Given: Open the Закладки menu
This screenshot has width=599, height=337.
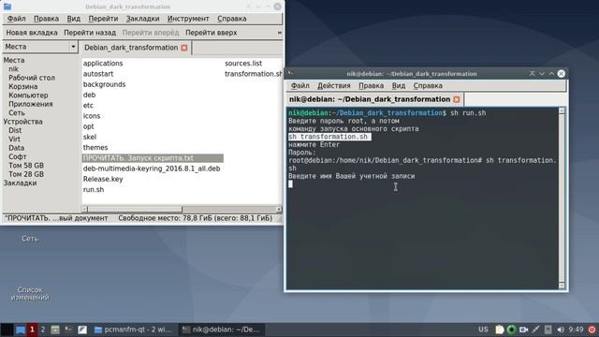Looking at the screenshot, I should pos(142,19).
